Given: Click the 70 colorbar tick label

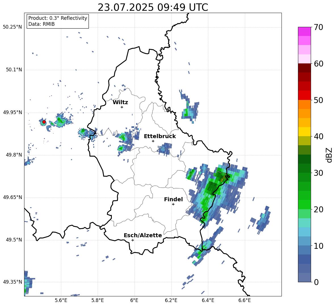Looking at the screenshot, I should coord(318,27).
